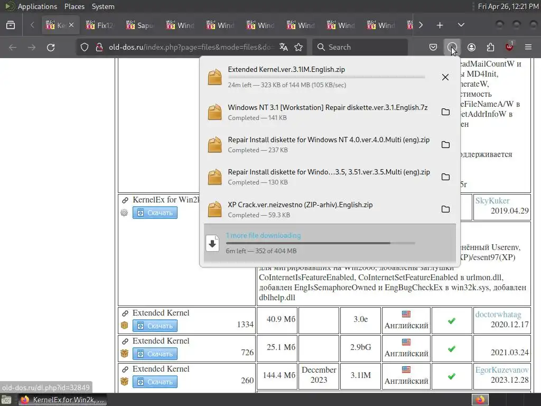Click the settings gear icon beside KernelEx Скачать
This screenshot has width=541, height=406.
pyautogui.click(x=124, y=213)
